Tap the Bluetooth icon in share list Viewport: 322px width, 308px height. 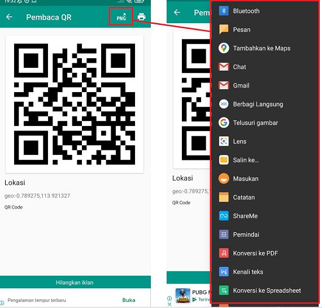click(224, 11)
